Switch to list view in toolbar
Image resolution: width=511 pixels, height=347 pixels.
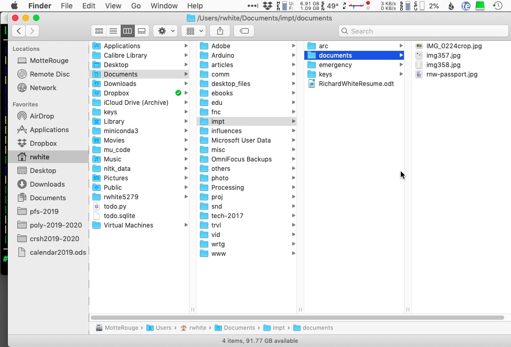click(x=113, y=31)
